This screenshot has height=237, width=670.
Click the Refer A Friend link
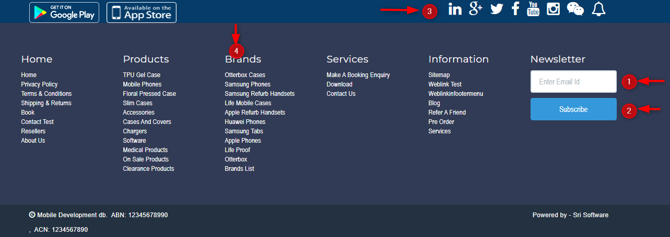[446, 113]
